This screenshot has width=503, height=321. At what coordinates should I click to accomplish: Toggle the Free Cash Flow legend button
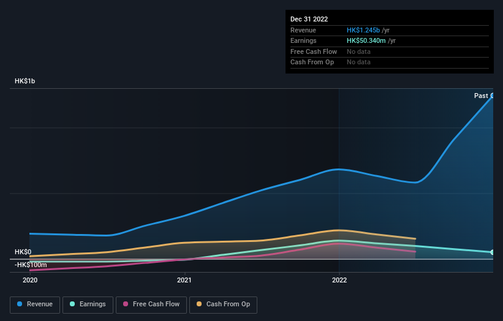(151, 304)
